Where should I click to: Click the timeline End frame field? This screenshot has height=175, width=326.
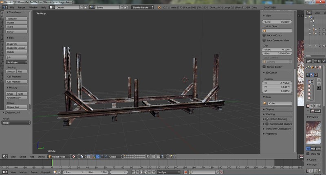coord(97,172)
